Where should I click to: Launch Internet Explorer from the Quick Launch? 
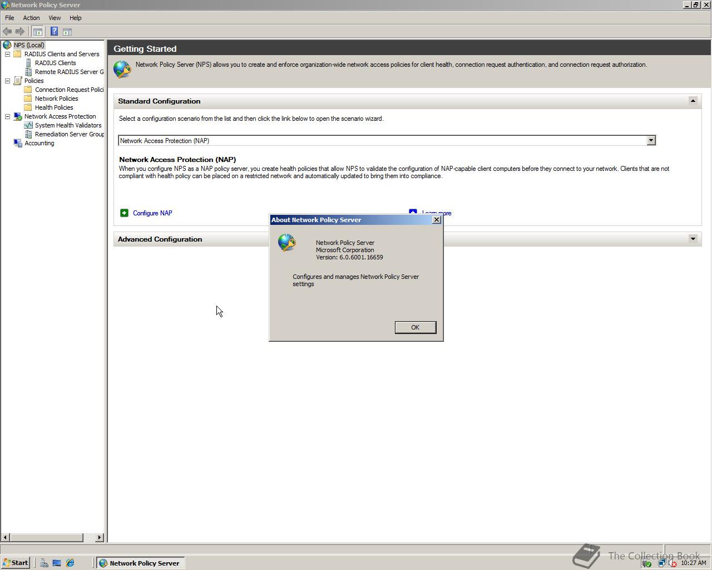point(70,563)
